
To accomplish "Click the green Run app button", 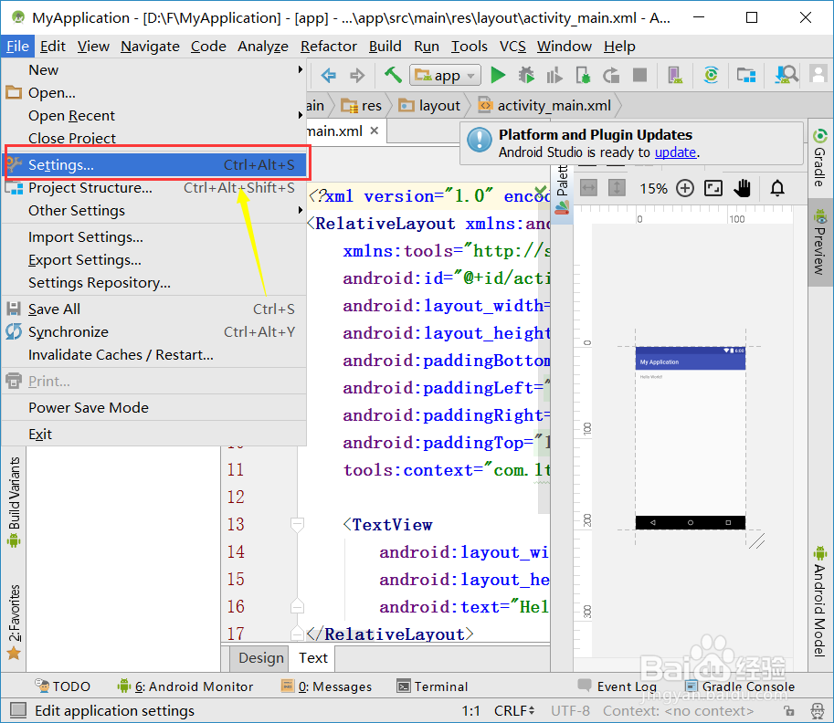I will coord(498,76).
